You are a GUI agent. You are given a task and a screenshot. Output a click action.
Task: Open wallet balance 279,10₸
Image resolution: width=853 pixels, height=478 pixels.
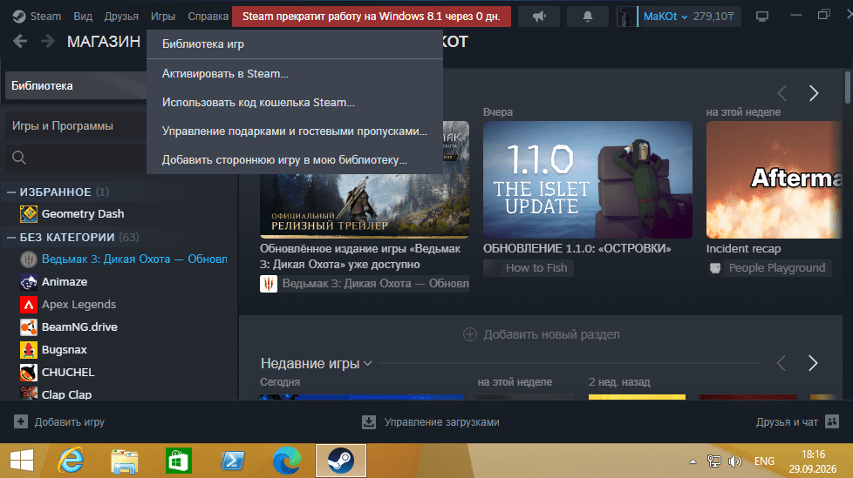click(713, 17)
